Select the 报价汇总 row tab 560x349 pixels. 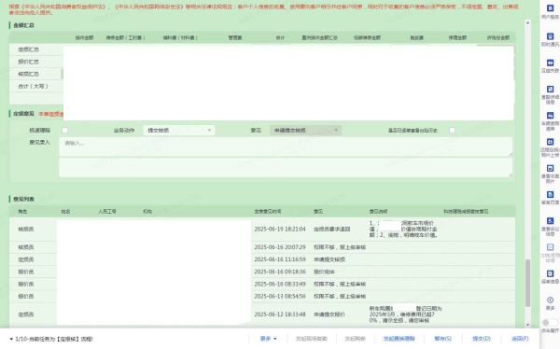[x=36, y=62]
